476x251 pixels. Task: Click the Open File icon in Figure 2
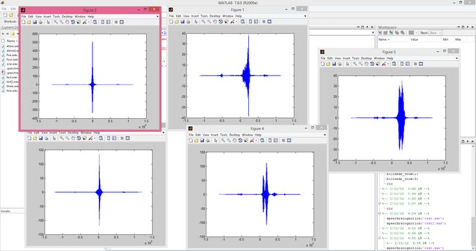tap(29, 22)
